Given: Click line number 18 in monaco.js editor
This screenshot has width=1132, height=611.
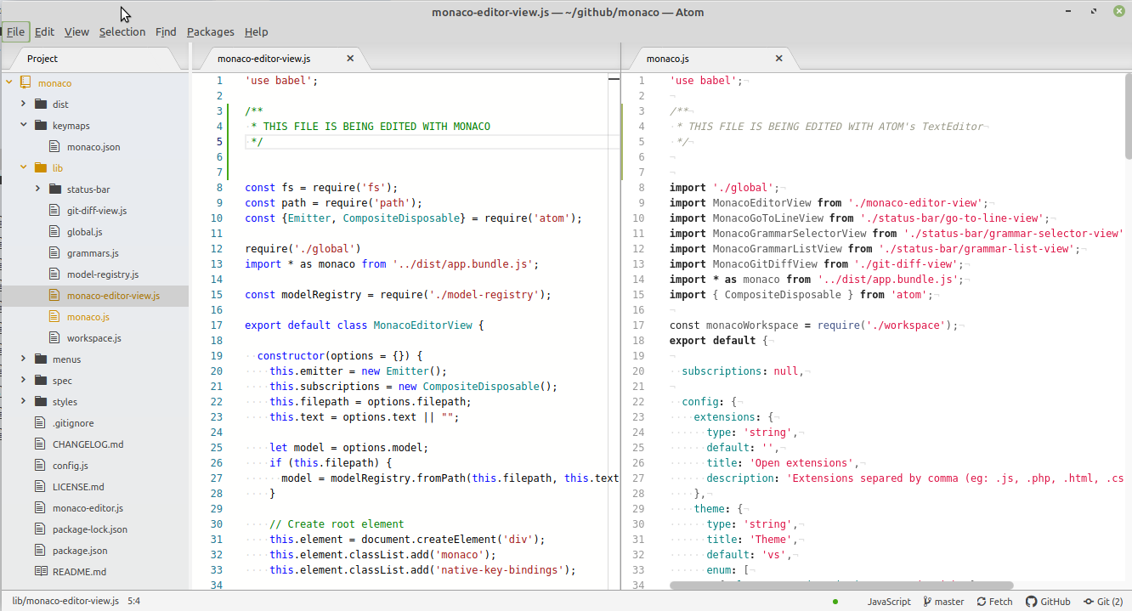Looking at the screenshot, I should 639,341.
